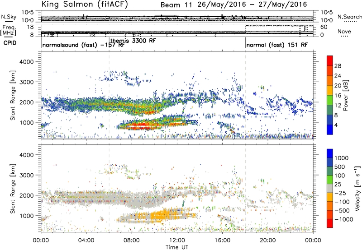The height and width of the screenshot is (250, 362).
Task: Click the '4000' tick on the power panel
Action: coord(27,62)
